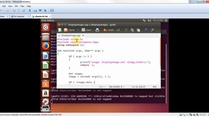
Task: Click the gedit editor vertical scrollbar
Action: click(x=160, y=52)
